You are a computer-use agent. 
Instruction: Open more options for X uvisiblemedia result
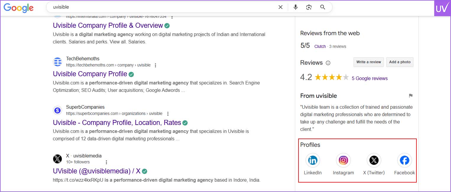pos(106,162)
